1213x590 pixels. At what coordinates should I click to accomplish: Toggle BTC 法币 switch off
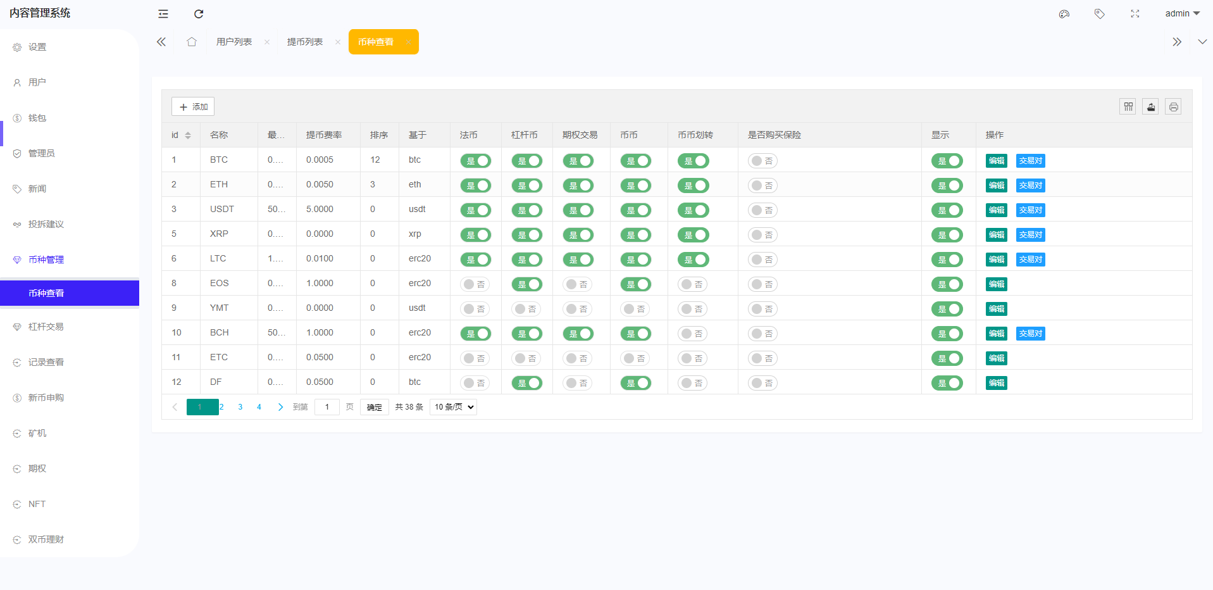(476, 161)
